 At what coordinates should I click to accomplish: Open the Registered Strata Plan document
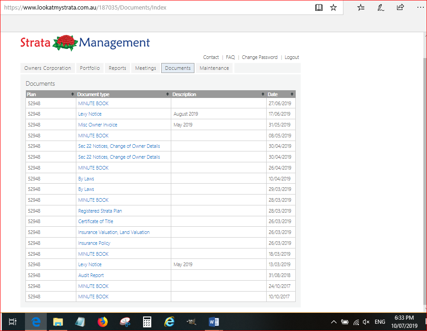pos(100,211)
